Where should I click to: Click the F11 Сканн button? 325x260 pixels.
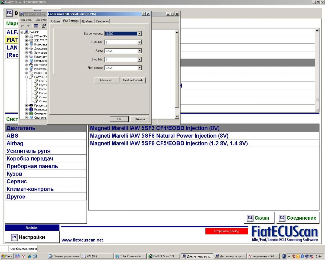(x=259, y=218)
